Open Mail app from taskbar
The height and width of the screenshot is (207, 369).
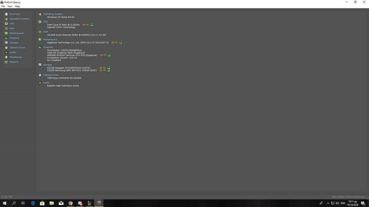(61, 203)
